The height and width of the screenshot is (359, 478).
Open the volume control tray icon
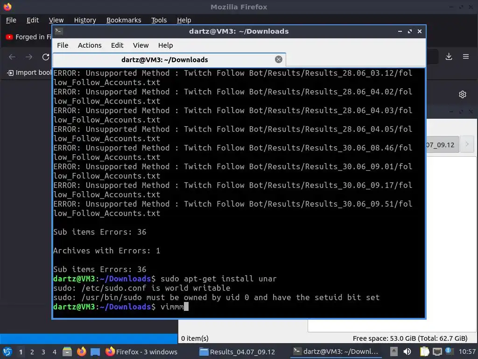click(407, 352)
